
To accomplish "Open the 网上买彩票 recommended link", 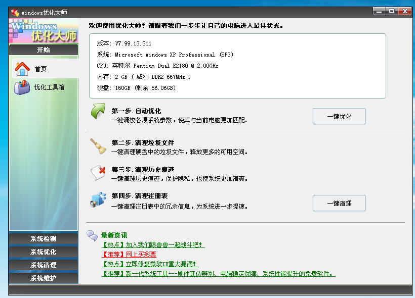I will click(140, 255).
